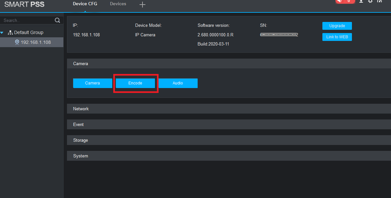Click the gauge icon in the top bar

coord(380,1)
